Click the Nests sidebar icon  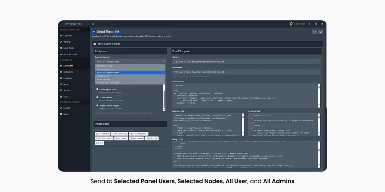coord(61,114)
